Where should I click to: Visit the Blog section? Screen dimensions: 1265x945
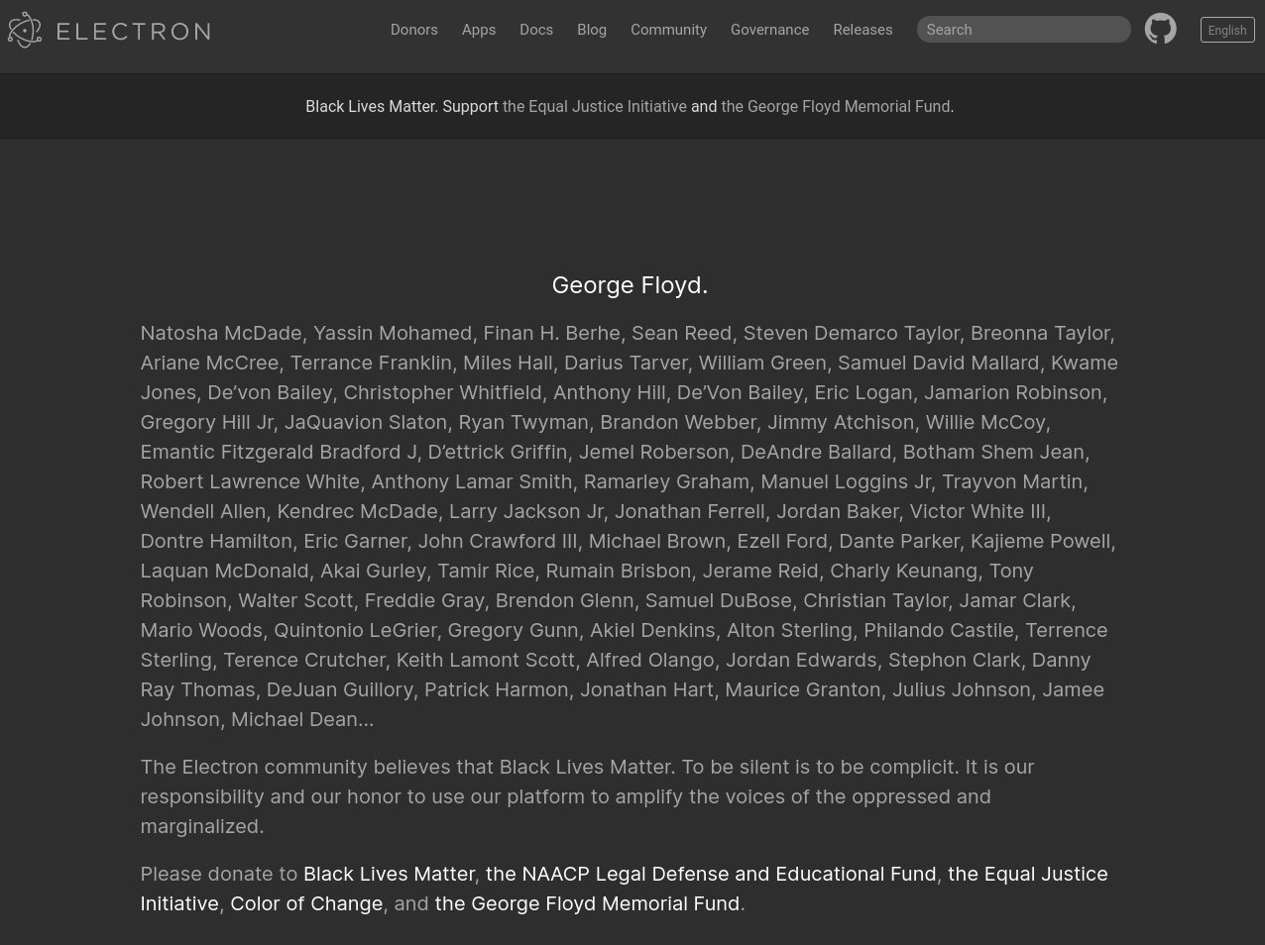592,30
